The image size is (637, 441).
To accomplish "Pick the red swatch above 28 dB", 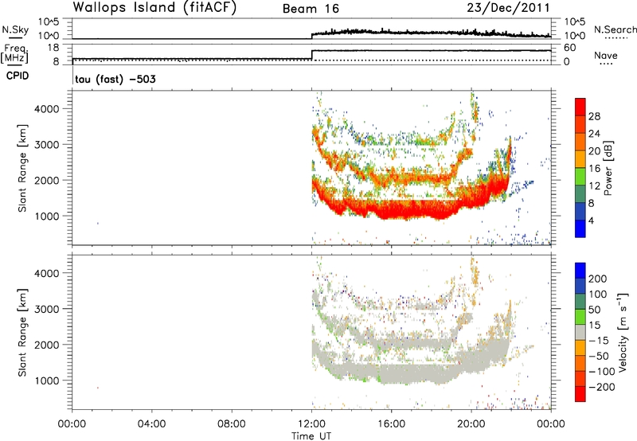I will (x=580, y=107).
